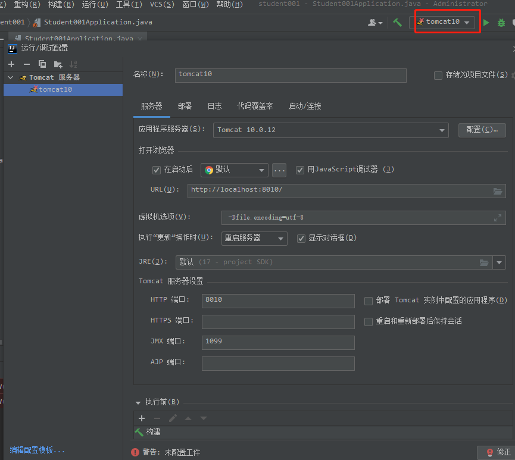Click the 名称 name input field

(291, 76)
